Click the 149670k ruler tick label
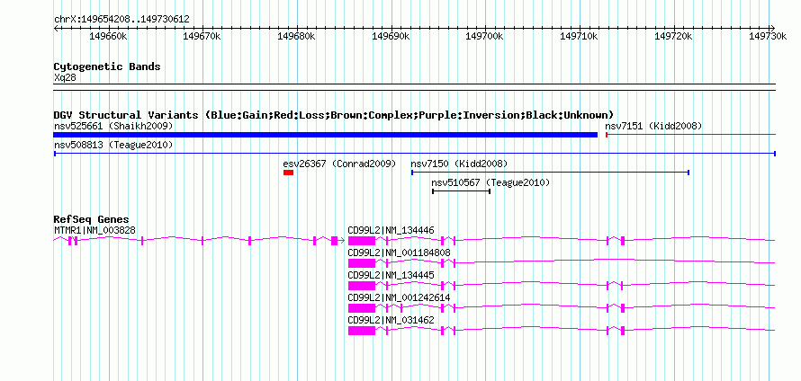The image size is (801, 381). coord(202,36)
